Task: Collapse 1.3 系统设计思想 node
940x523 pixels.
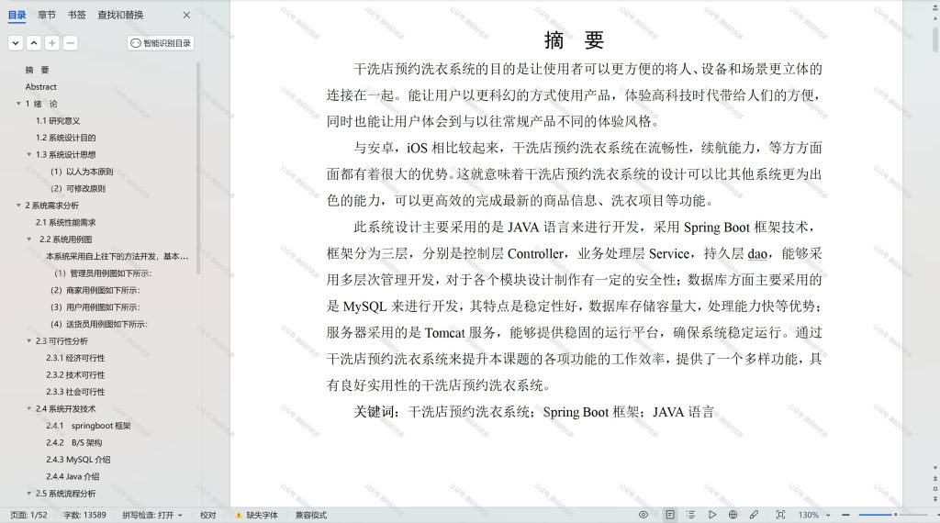Action: pos(28,154)
